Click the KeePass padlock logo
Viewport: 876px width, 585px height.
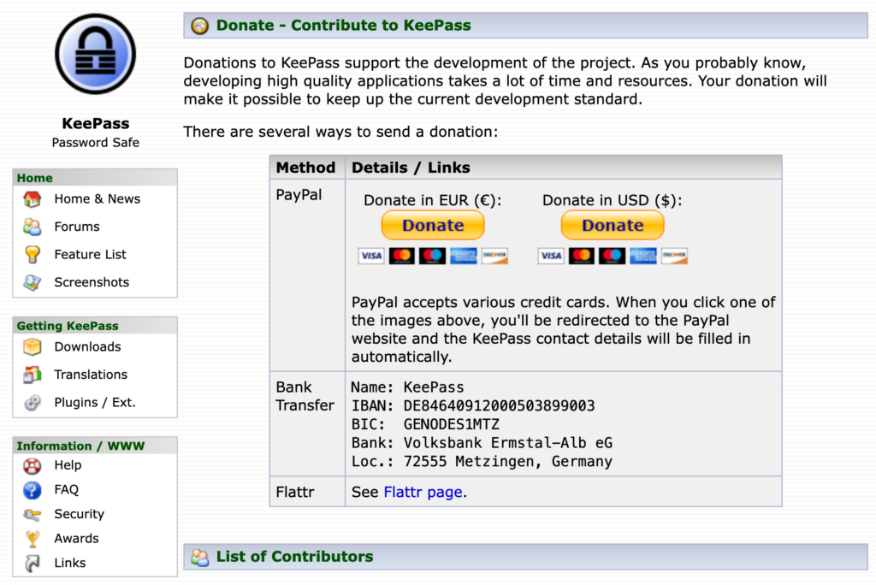[96, 54]
